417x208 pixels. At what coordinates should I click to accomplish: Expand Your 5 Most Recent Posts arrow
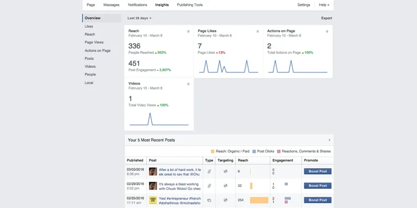click(329, 140)
